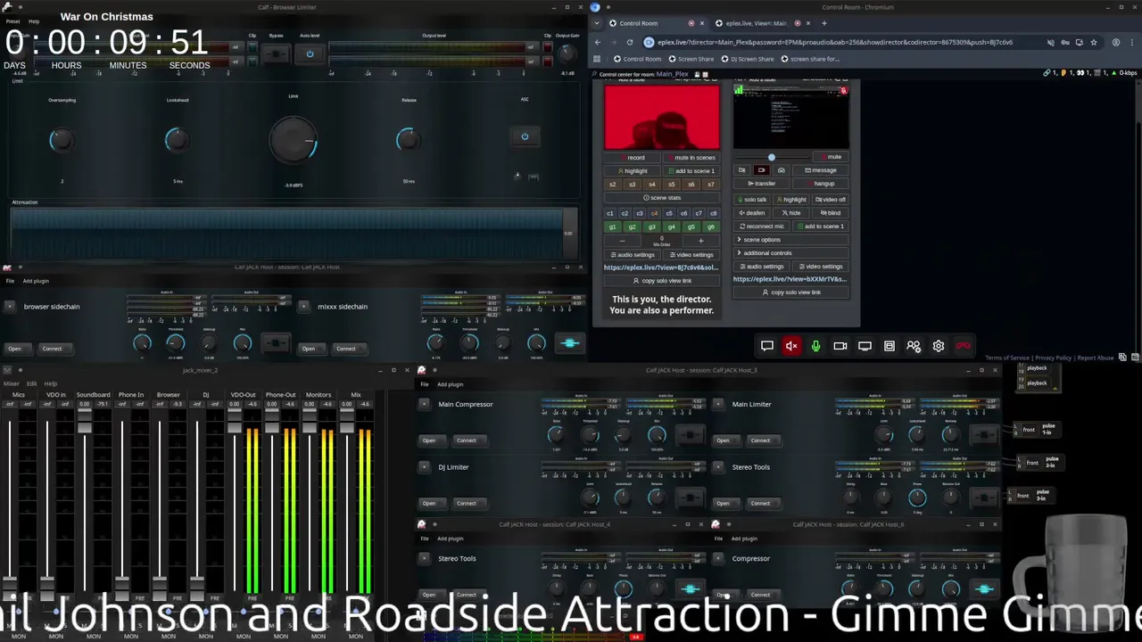The width and height of the screenshot is (1142, 642).
Task: Toggle the red muted speaker icon in control bar
Action: point(791,346)
